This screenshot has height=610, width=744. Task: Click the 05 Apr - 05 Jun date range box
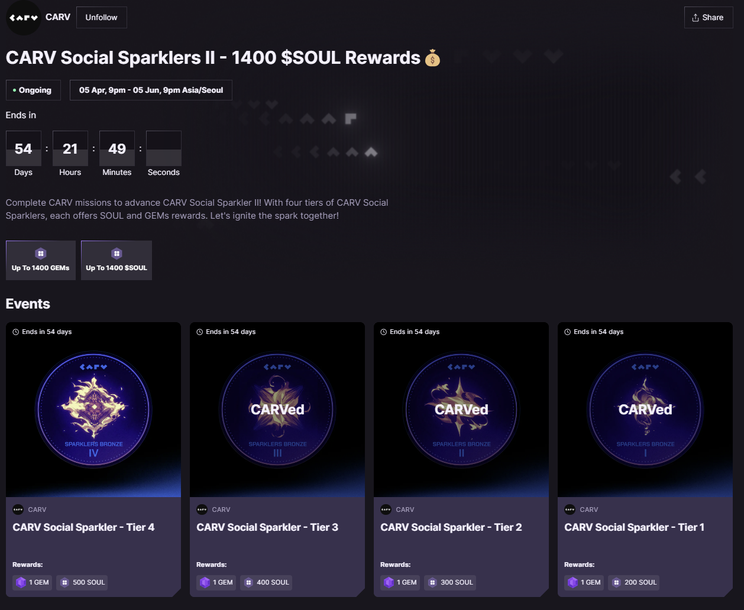(151, 90)
